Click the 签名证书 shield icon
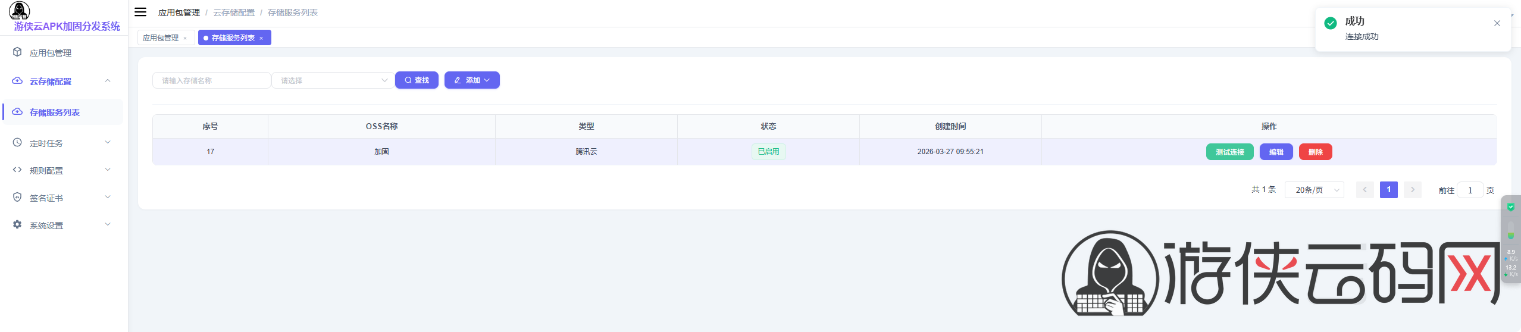The image size is (1521, 332). click(x=17, y=198)
